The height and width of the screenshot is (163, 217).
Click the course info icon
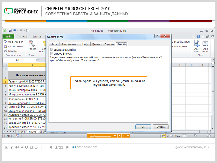(x=36, y=147)
